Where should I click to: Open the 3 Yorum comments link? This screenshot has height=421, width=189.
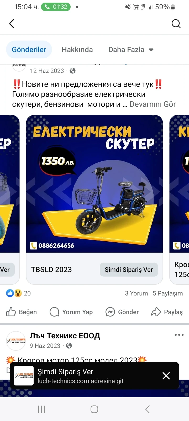136,293
